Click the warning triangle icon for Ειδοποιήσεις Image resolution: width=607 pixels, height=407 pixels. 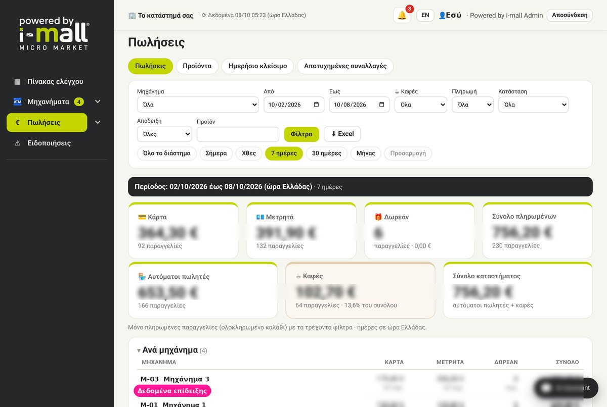click(18, 143)
